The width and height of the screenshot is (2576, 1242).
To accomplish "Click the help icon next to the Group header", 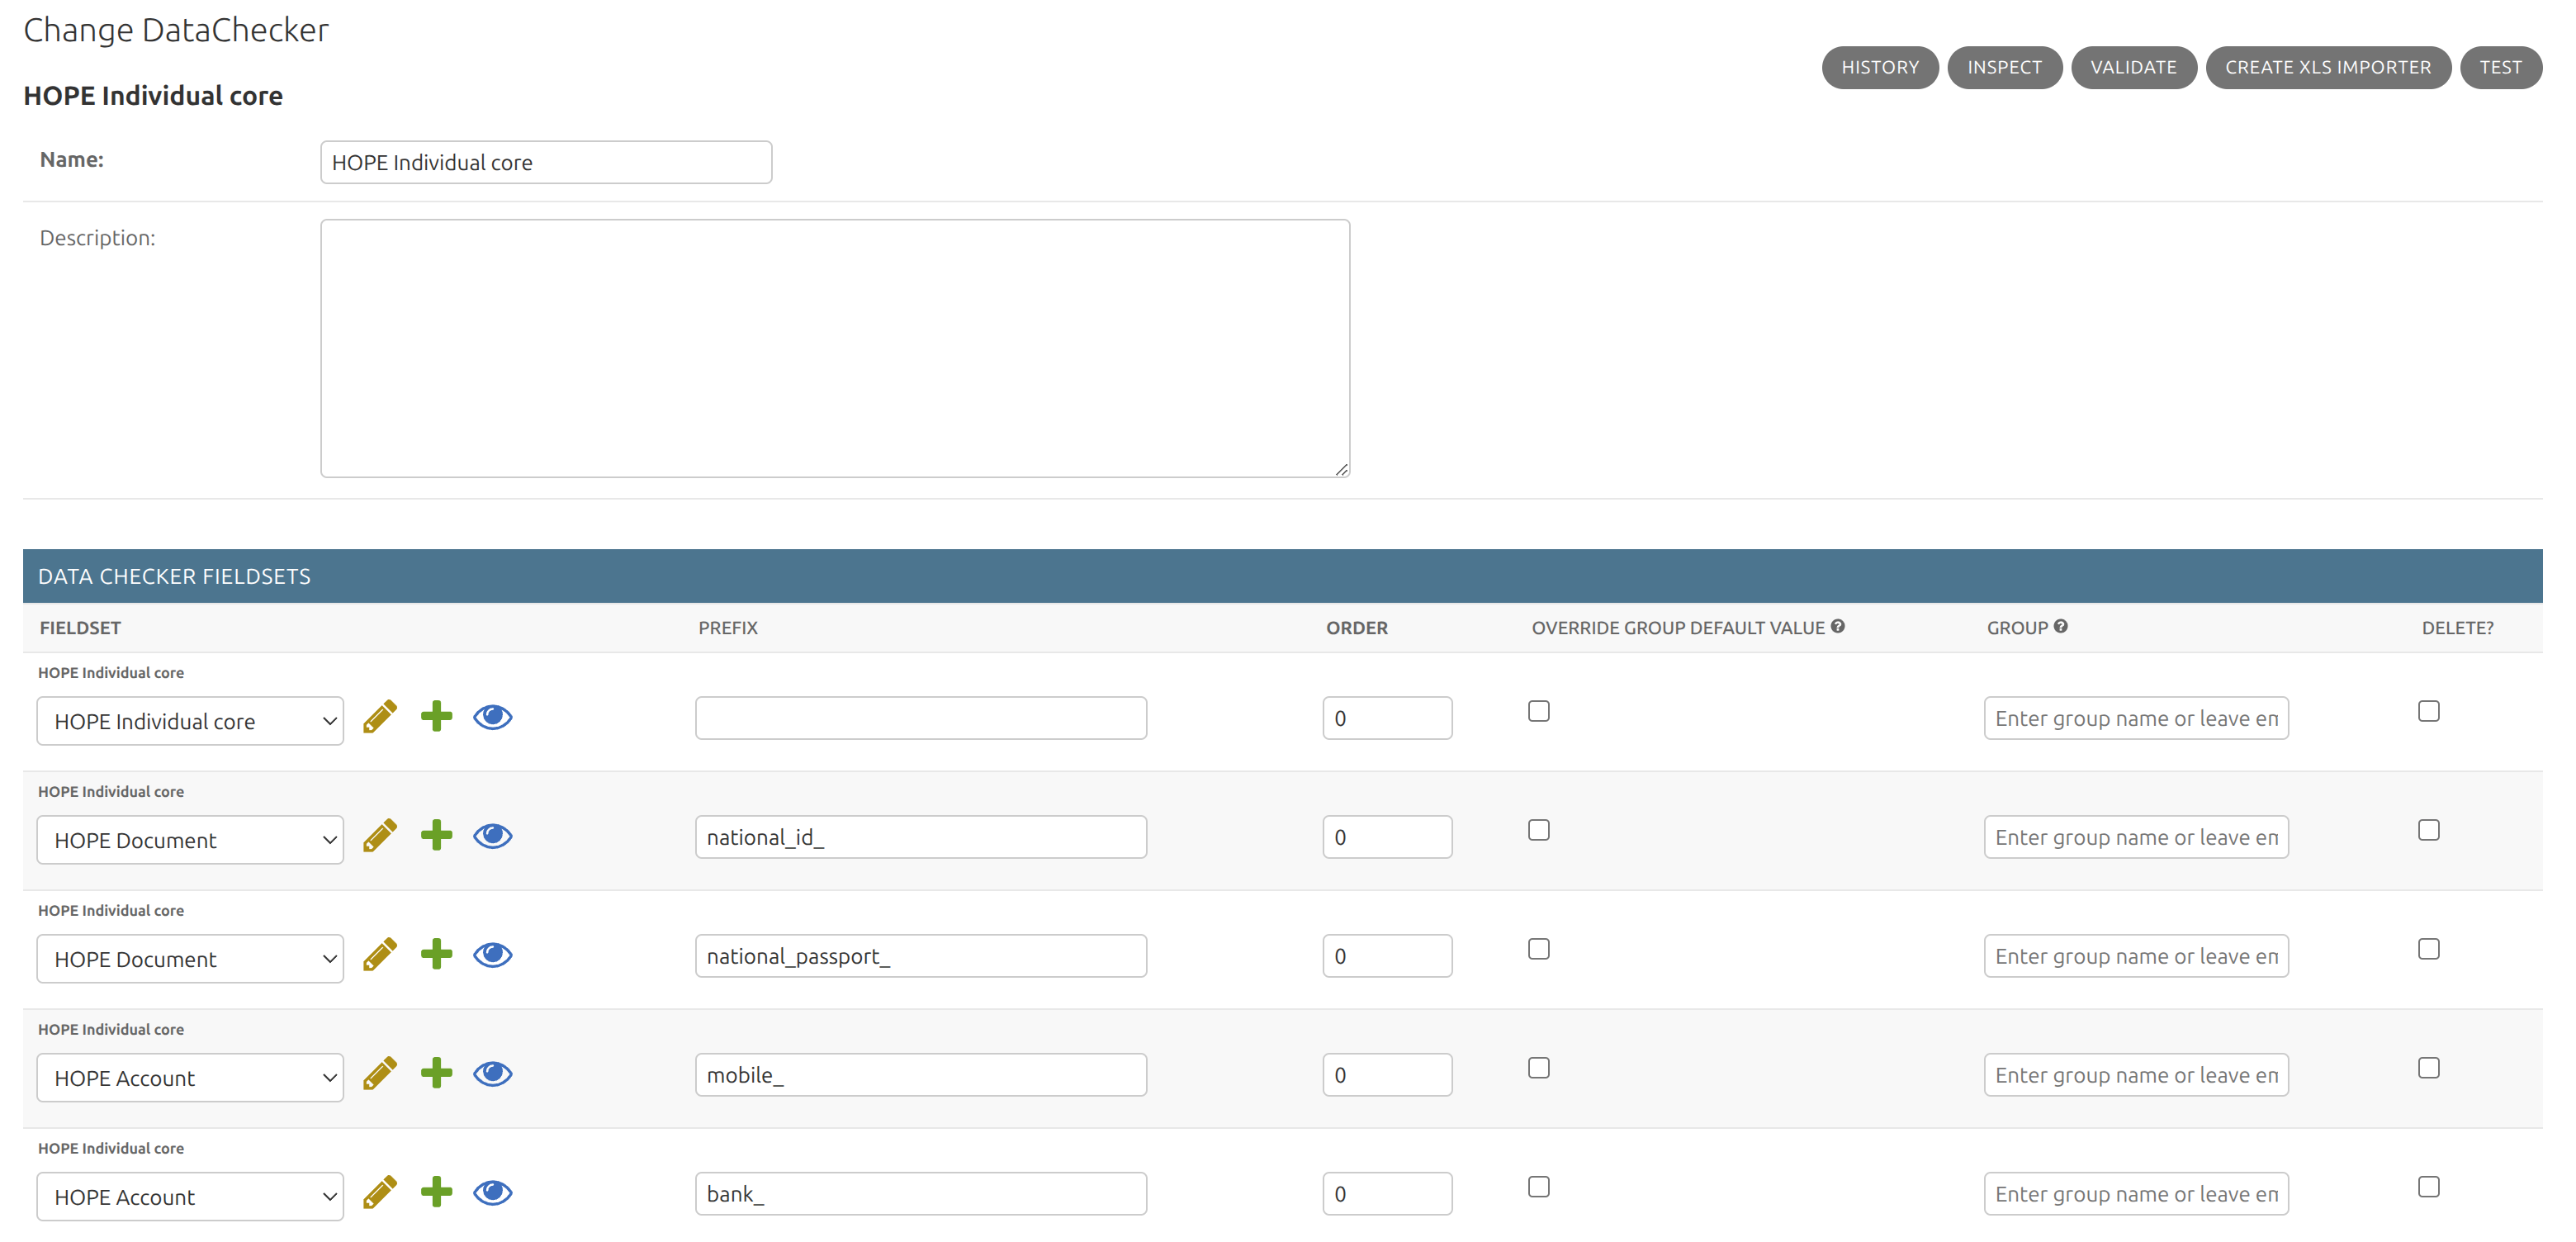I will 2061,626.
